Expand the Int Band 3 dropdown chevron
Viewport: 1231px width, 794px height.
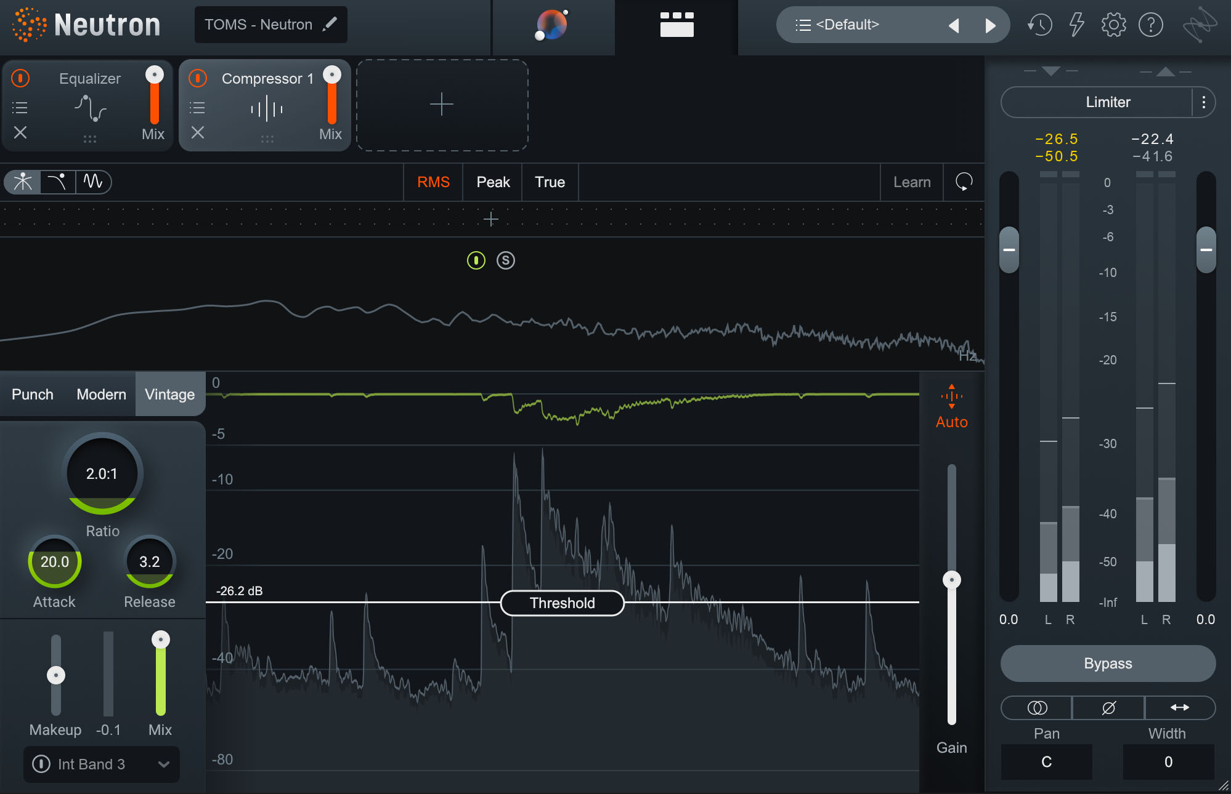[x=164, y=764]
